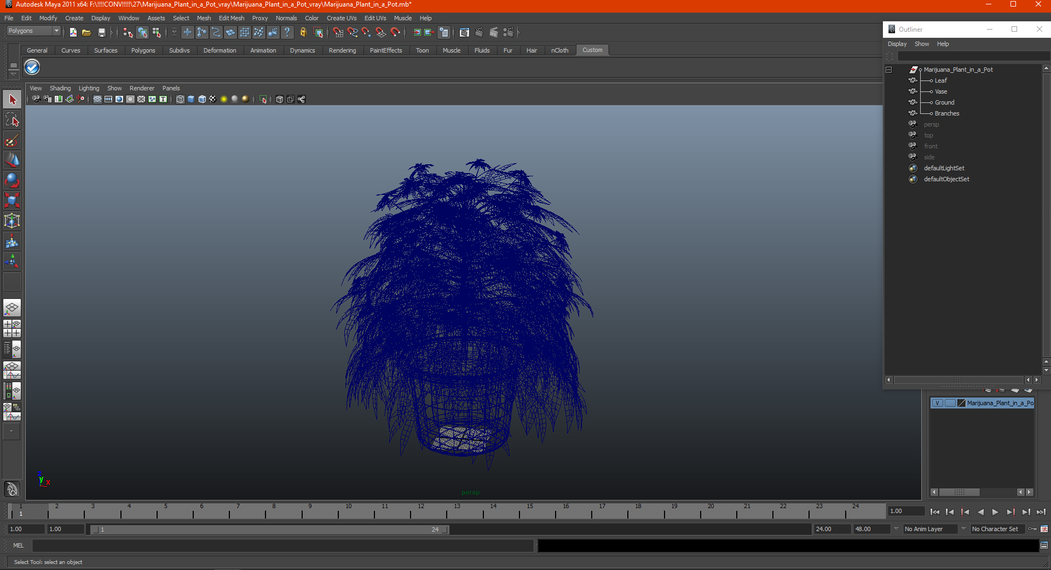This screenshot has width=1051, height=570.
Task: Play animation forwards
Action: pos(995,512)
